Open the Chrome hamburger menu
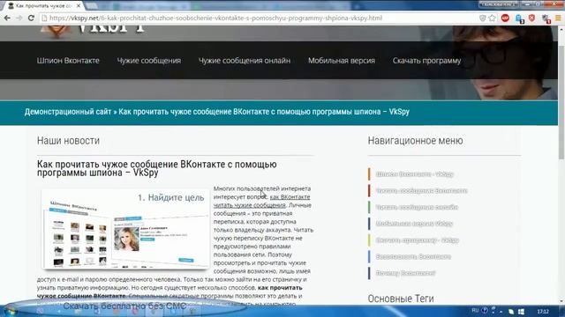Image resolution: width=565 pixels, height=317 pixels. tap(558, 18)
